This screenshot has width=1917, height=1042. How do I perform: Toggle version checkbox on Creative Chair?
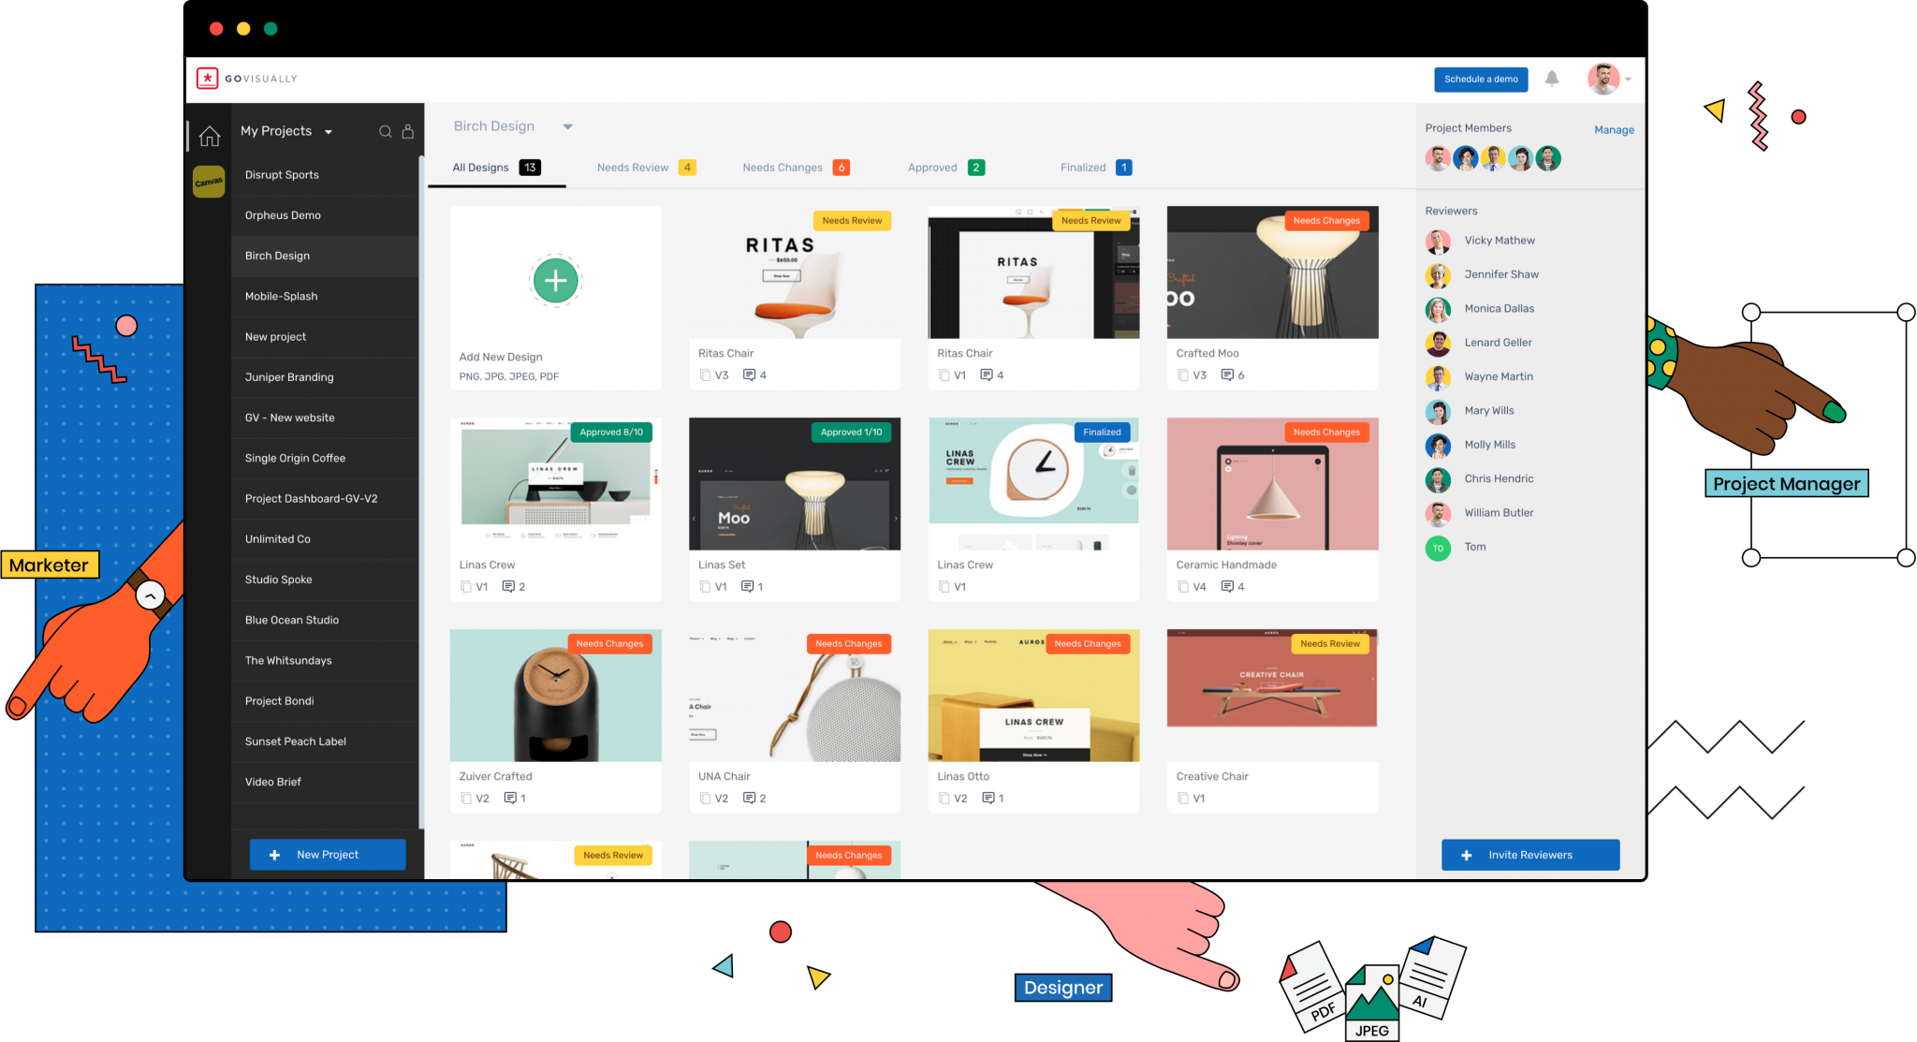point(1181,799)
